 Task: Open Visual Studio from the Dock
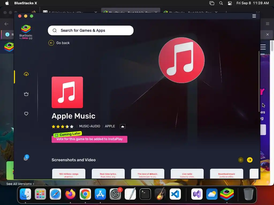[197, 194]
